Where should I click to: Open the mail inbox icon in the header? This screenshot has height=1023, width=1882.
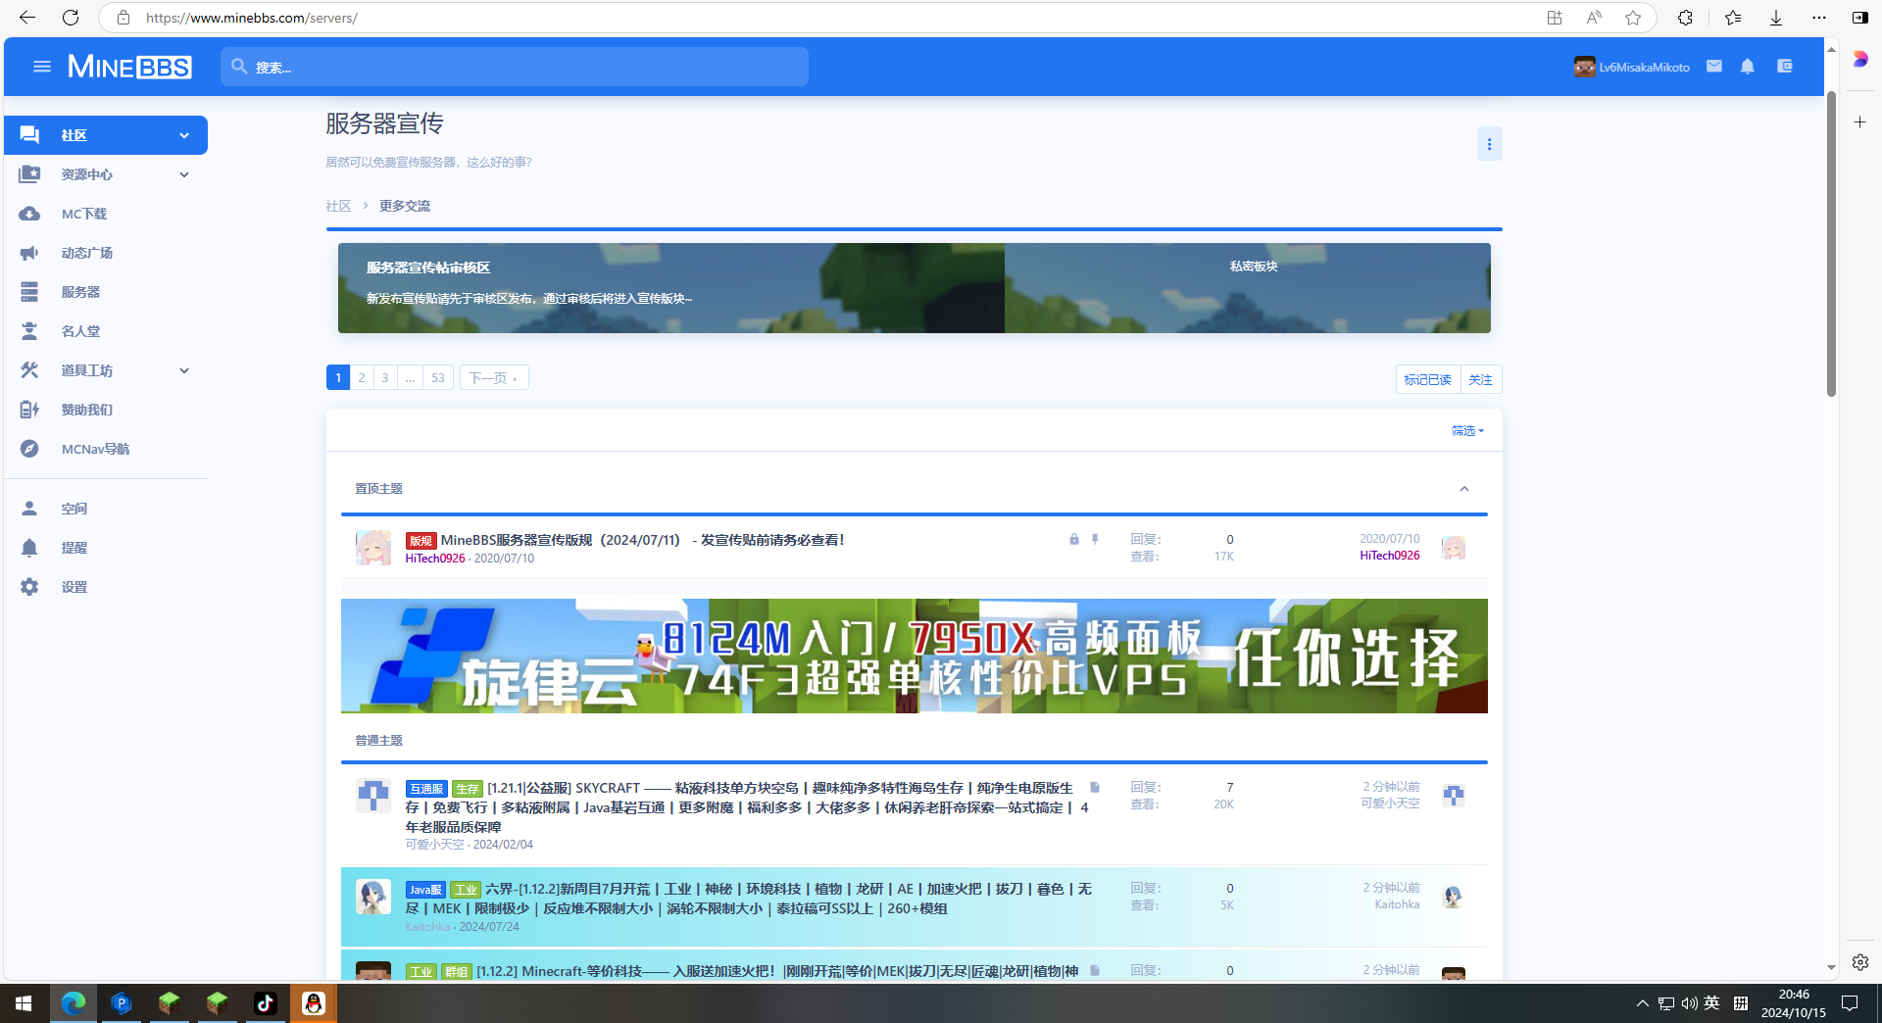(1713, 67)
